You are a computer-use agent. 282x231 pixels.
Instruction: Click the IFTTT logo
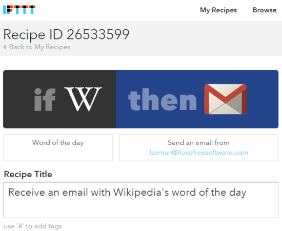pos(19,10)
